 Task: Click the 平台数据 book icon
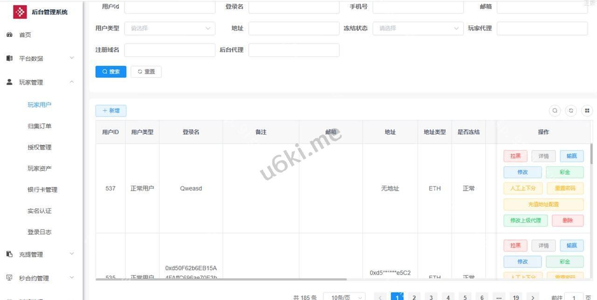pyautogui.click(x=9, y=58)
